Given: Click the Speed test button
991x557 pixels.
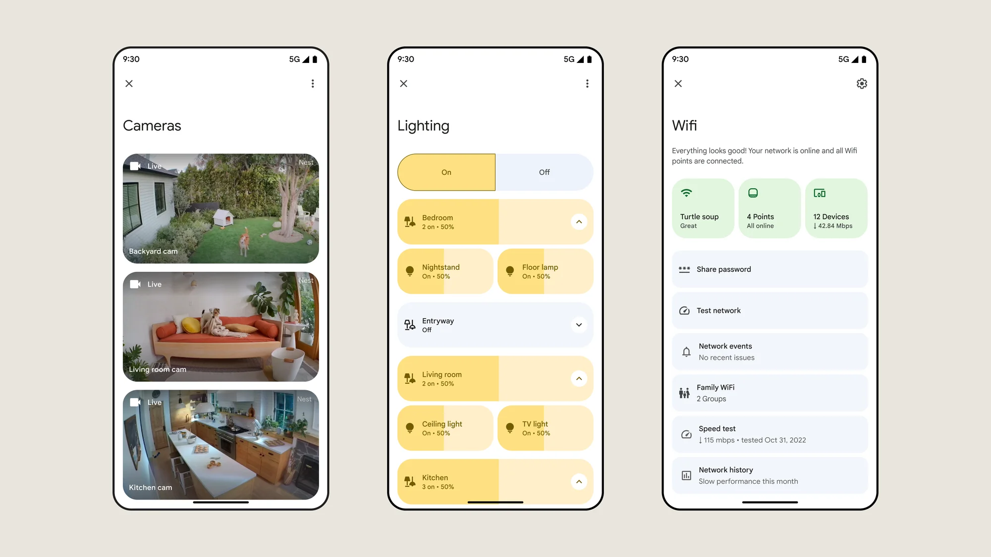Looking at the screenshot, I should 770,434.
